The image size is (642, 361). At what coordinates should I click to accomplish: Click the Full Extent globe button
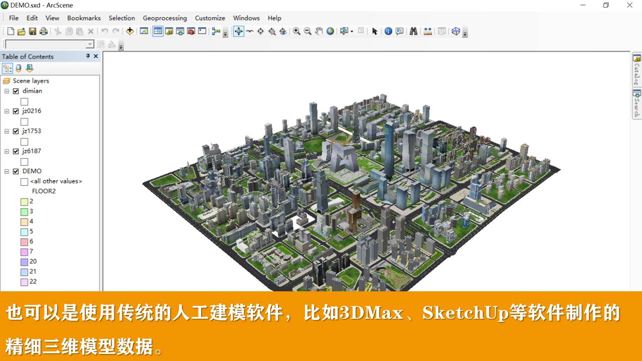click(x=330, y=31)
